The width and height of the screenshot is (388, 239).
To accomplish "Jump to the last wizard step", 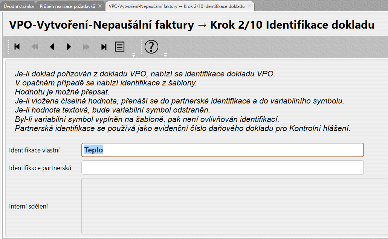I will [104, 47].
